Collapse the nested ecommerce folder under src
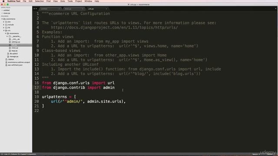Image resolution: width=278 pixels, height=156 pixels. point(6,33)
